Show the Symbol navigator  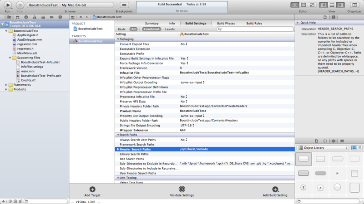[x=17, y=17]
